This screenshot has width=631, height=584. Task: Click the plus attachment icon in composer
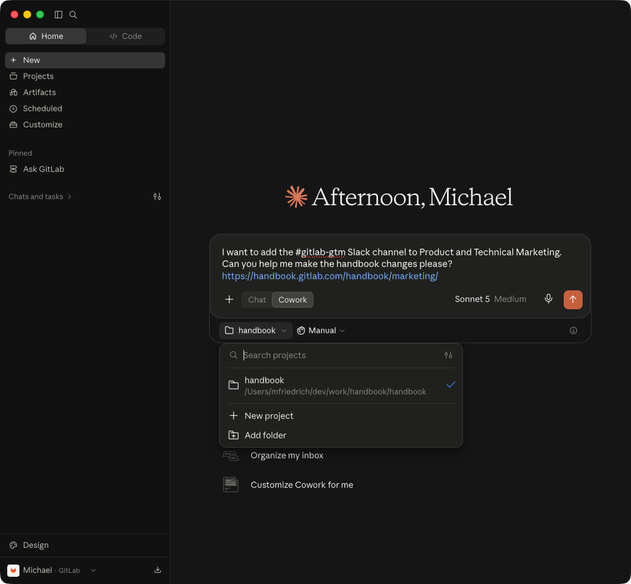[x=230, y=299]
